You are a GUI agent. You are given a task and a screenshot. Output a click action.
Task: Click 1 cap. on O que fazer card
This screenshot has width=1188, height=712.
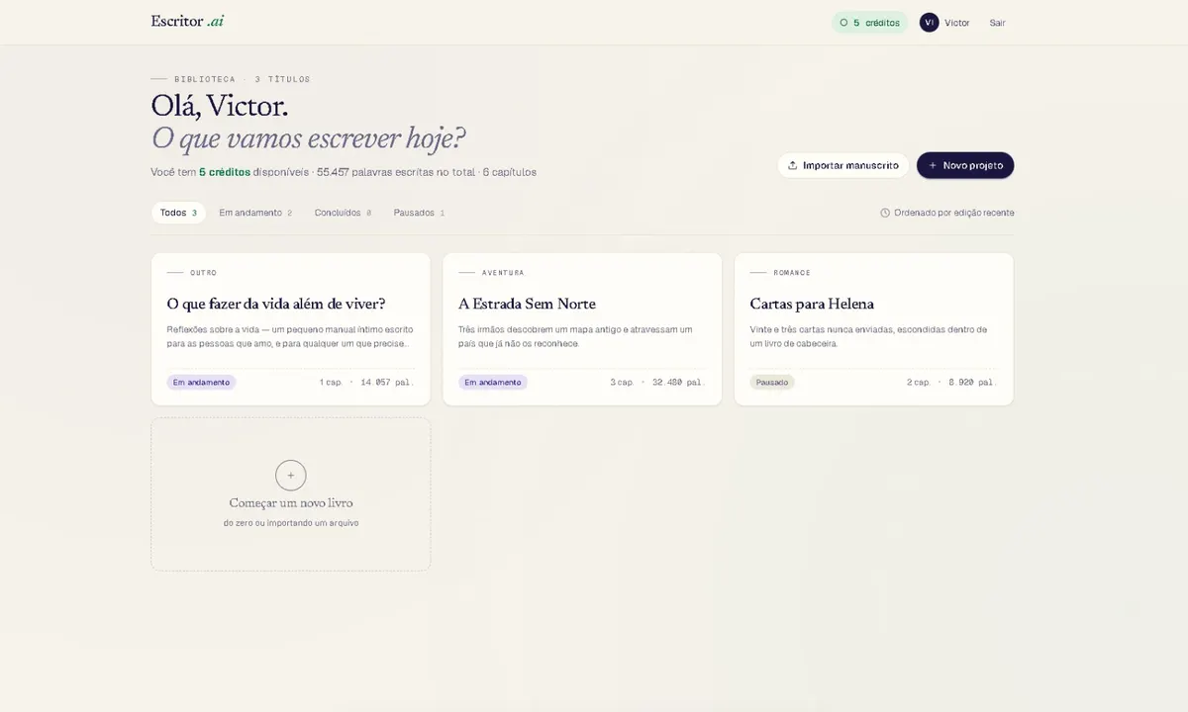coord(331,382)
